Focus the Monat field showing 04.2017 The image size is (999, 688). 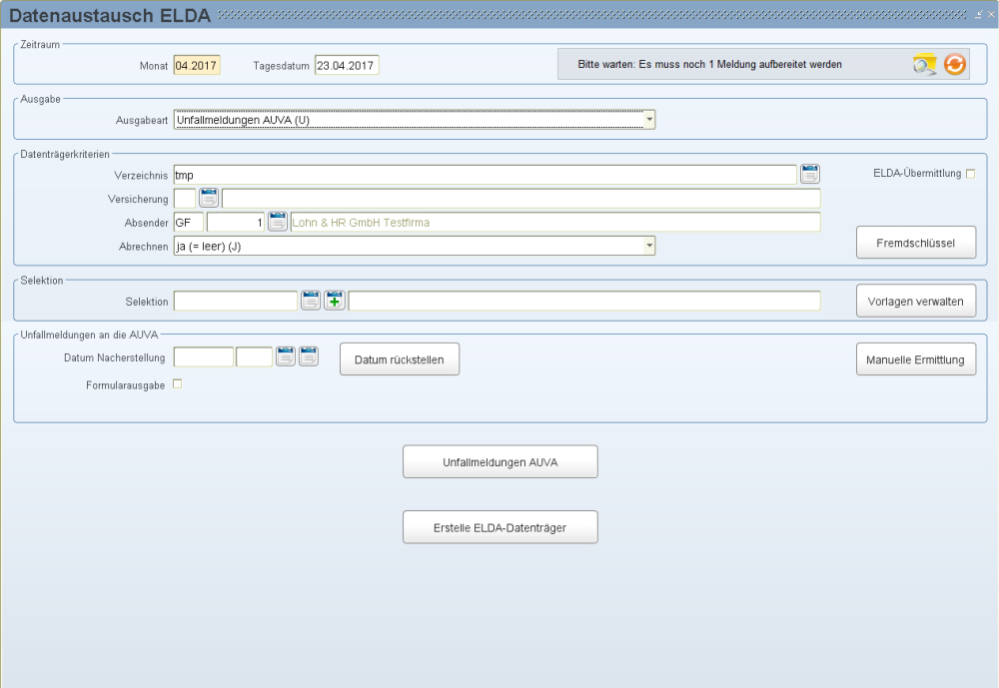pos(197,66)
